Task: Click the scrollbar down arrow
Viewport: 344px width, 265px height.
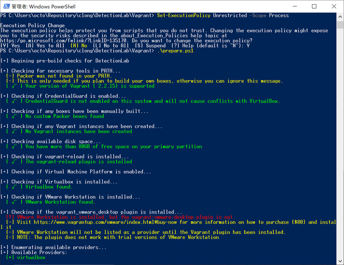Action: tap(340, 261)
